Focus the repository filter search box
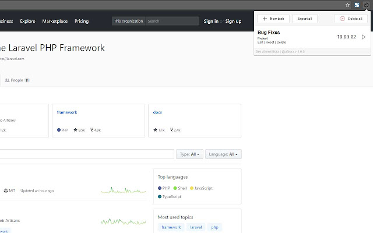This screenshot has width=373, height=233. point(87,154)
